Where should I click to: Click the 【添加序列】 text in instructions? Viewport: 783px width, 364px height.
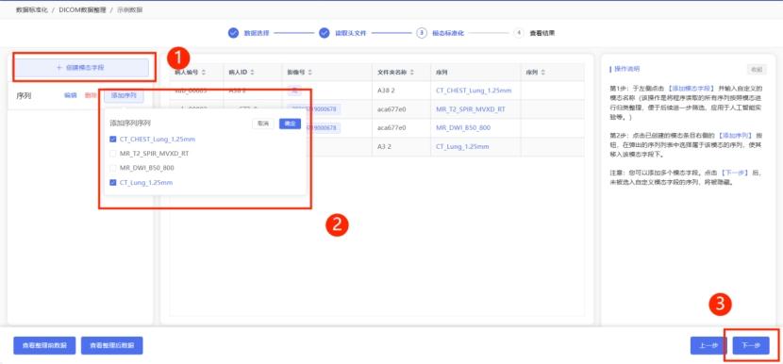click(735, 135)
